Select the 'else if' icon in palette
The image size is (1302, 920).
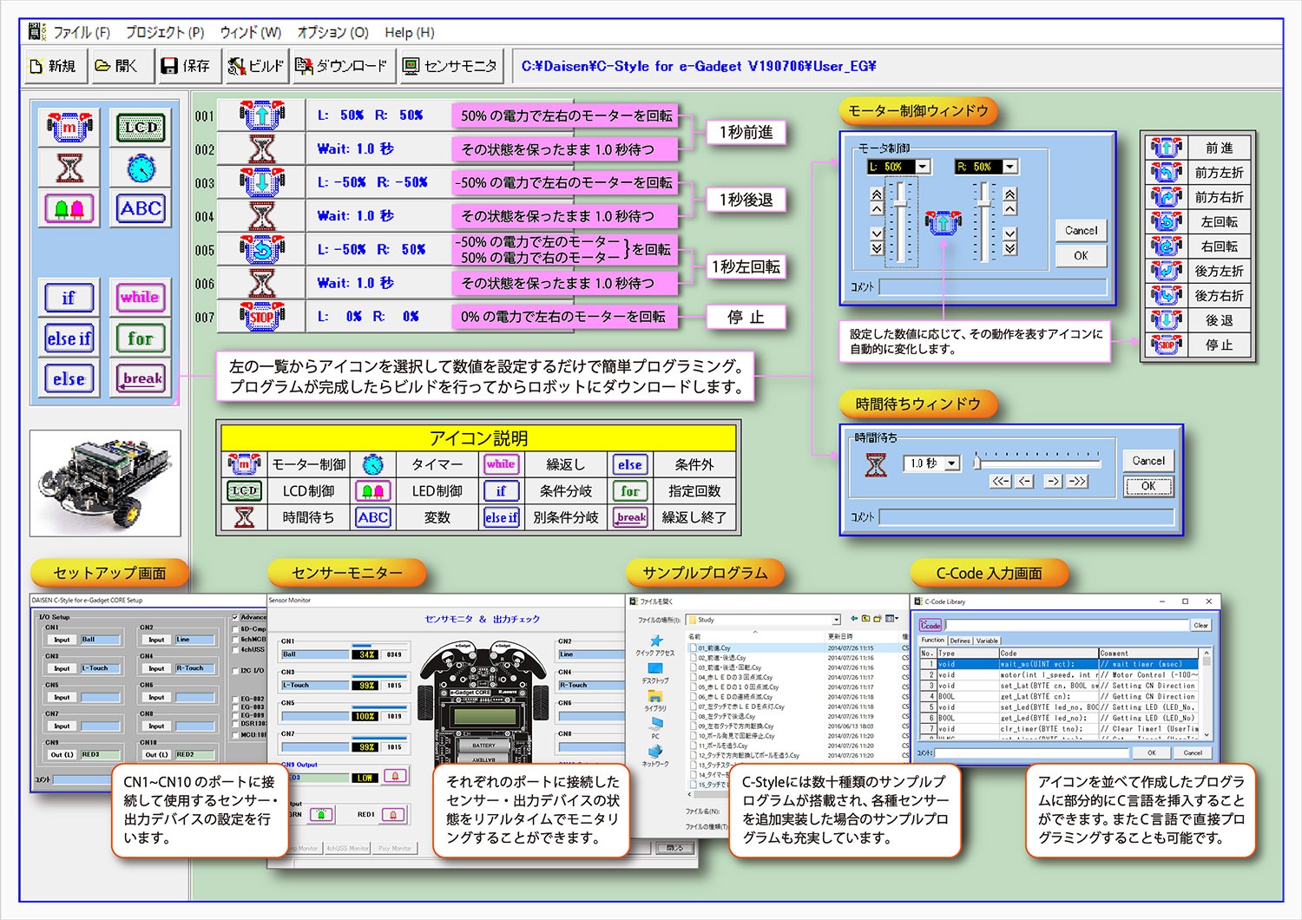69,338
